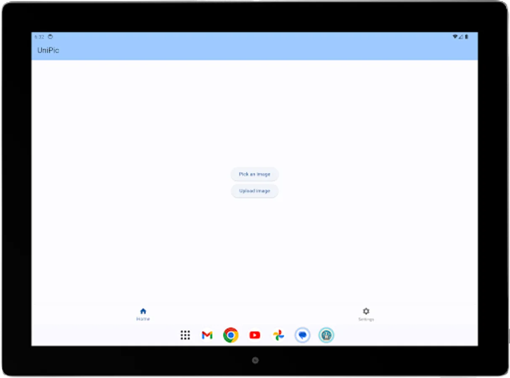Open Messages from the dock

(302, 335)
